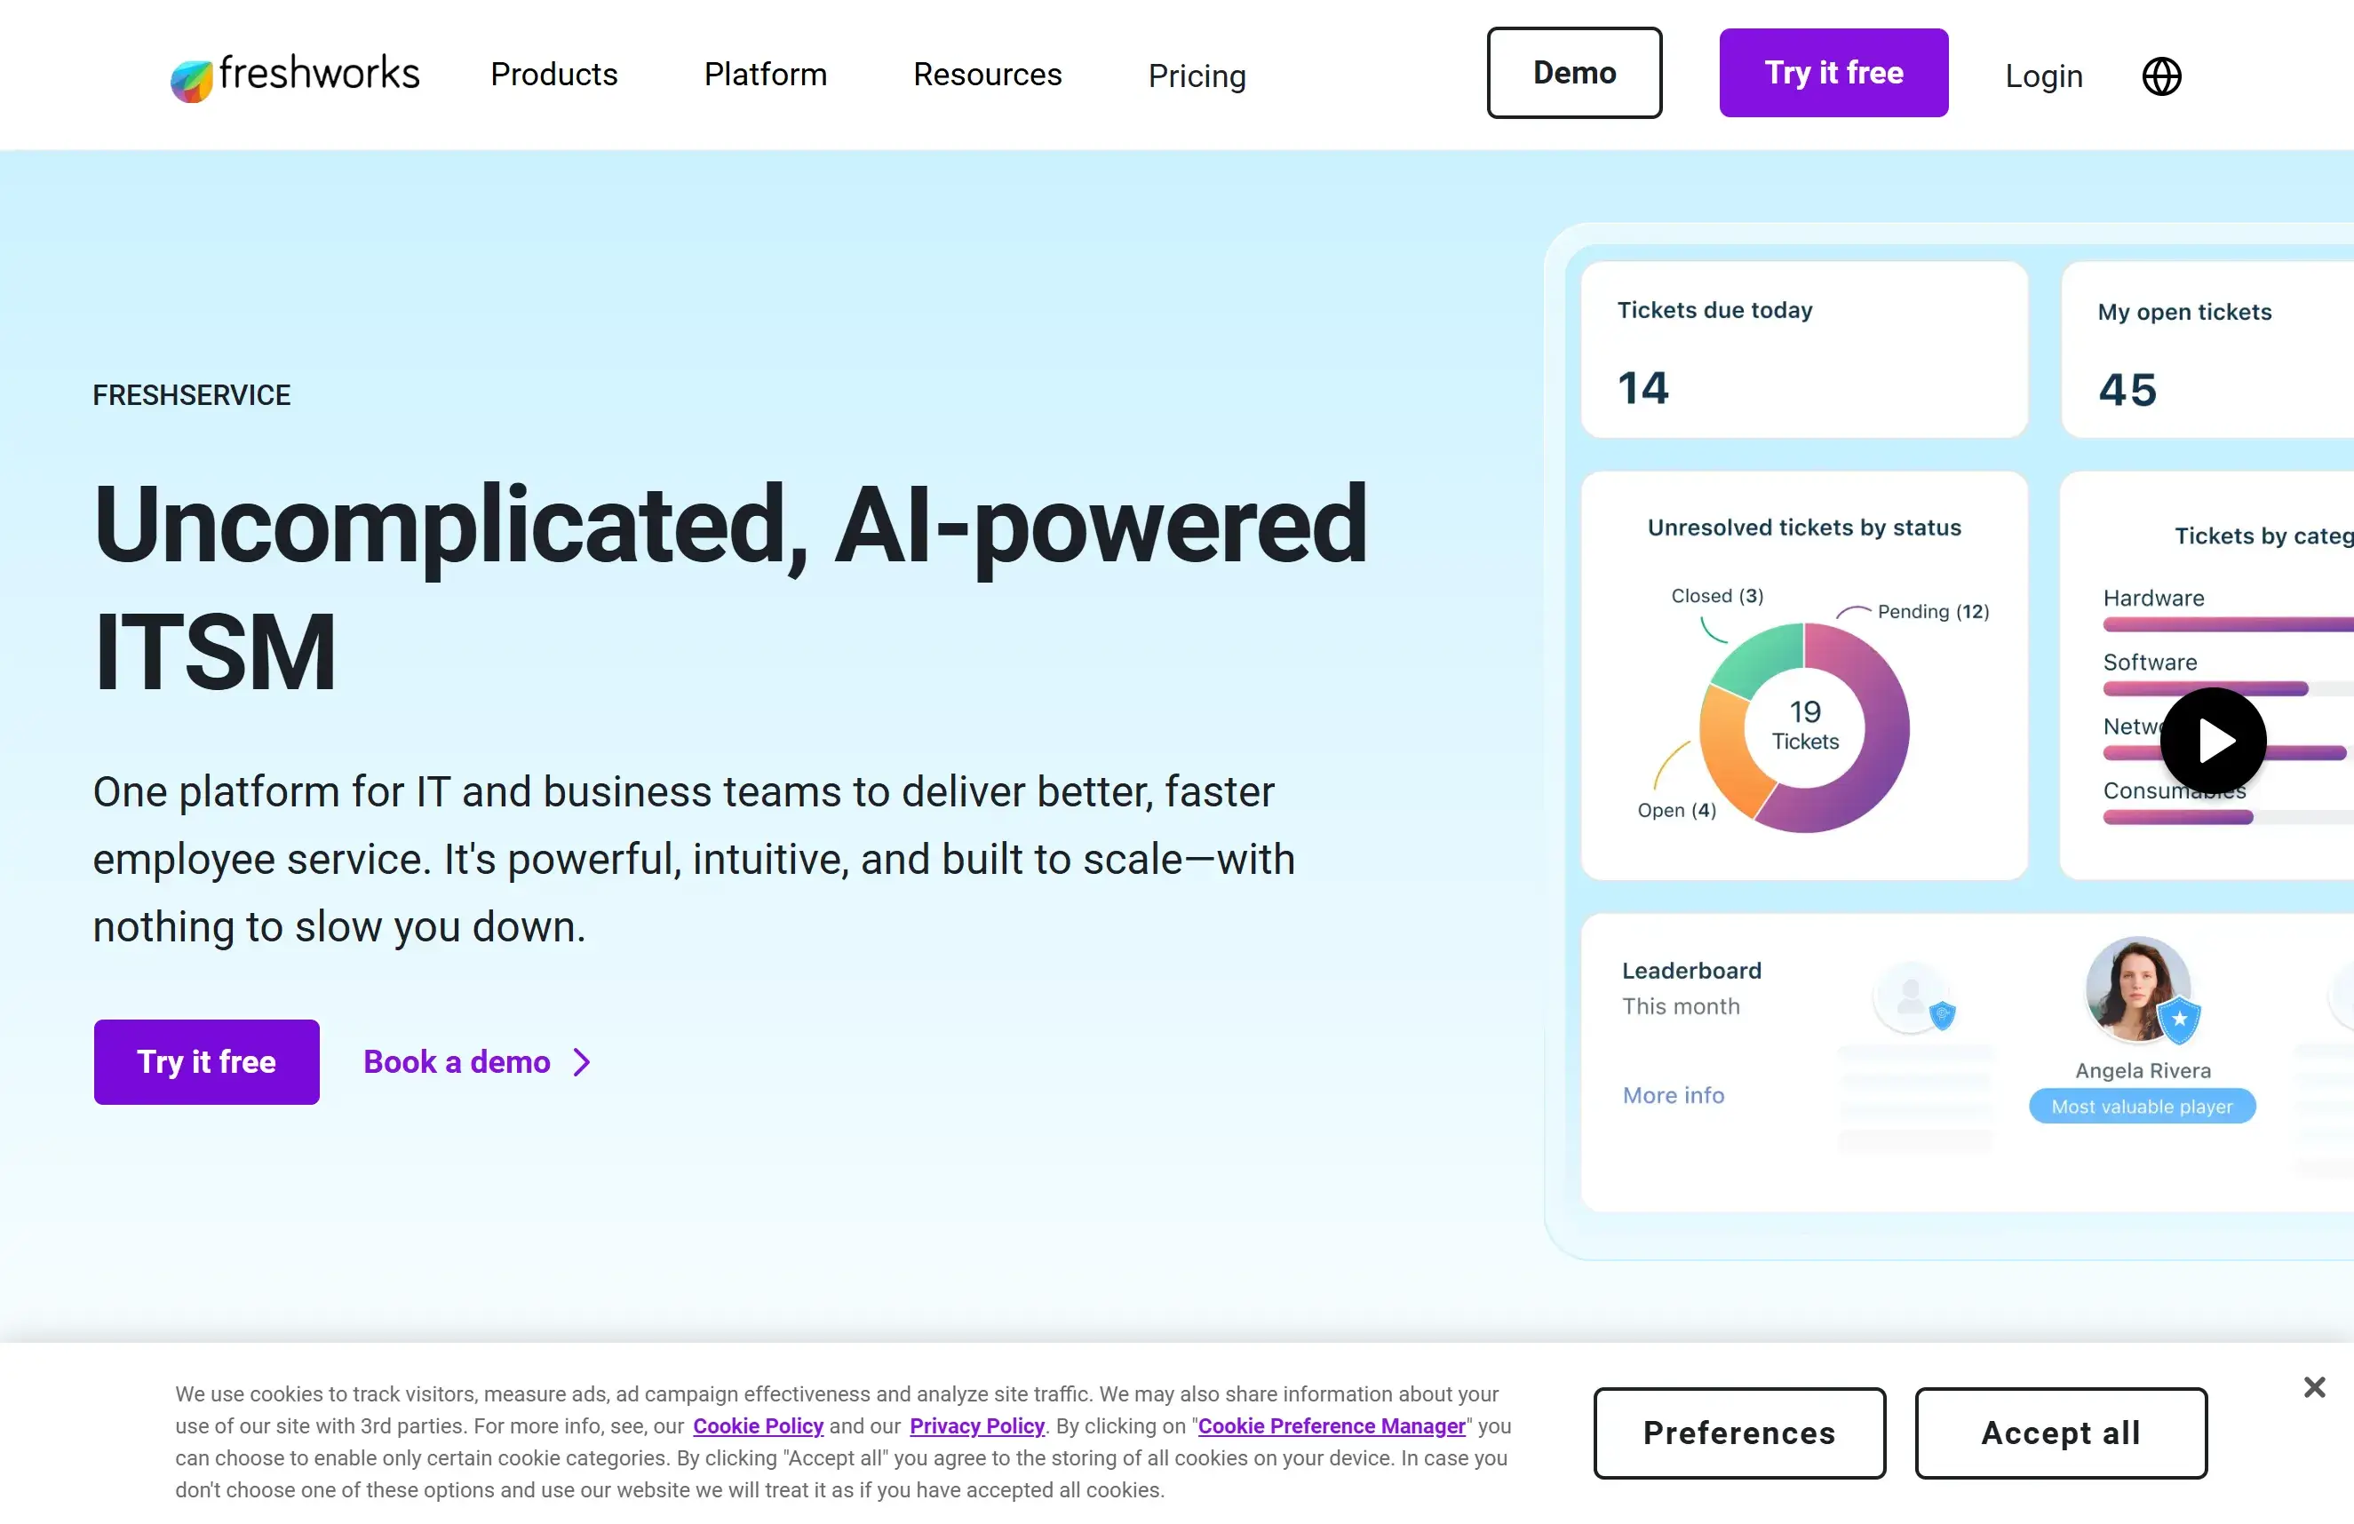Open the language globe selector
The image size is (2354, 1524).
[x=2162, y=76]
